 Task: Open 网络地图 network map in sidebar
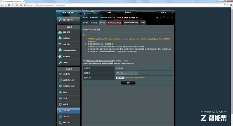click(x=69, y=32)
